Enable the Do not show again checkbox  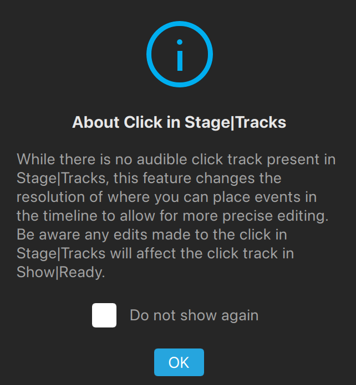pos(104,315)
